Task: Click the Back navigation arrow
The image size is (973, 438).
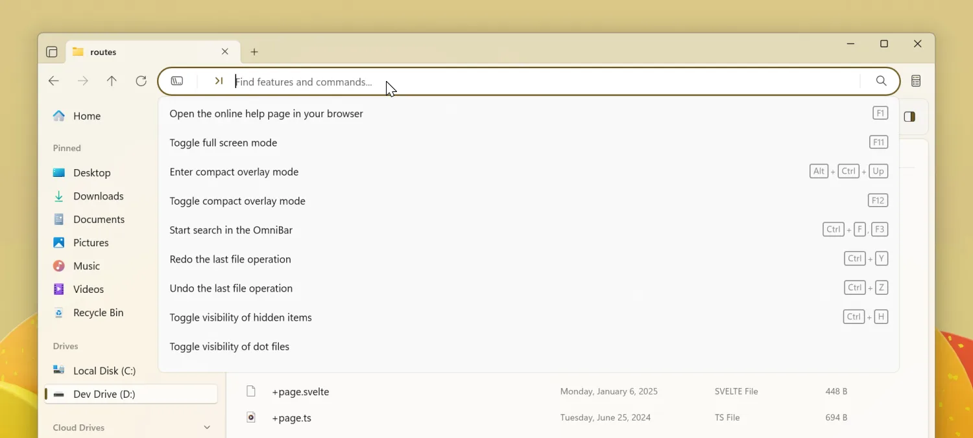Action: (54, 81)
